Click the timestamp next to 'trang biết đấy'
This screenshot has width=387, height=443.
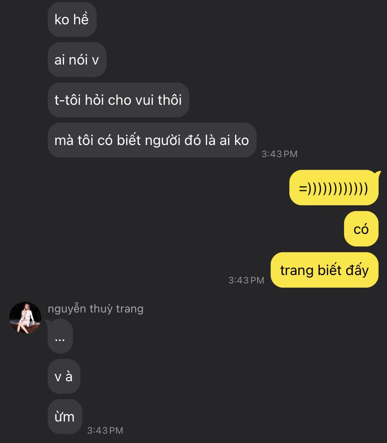click(x=246, y=280)
